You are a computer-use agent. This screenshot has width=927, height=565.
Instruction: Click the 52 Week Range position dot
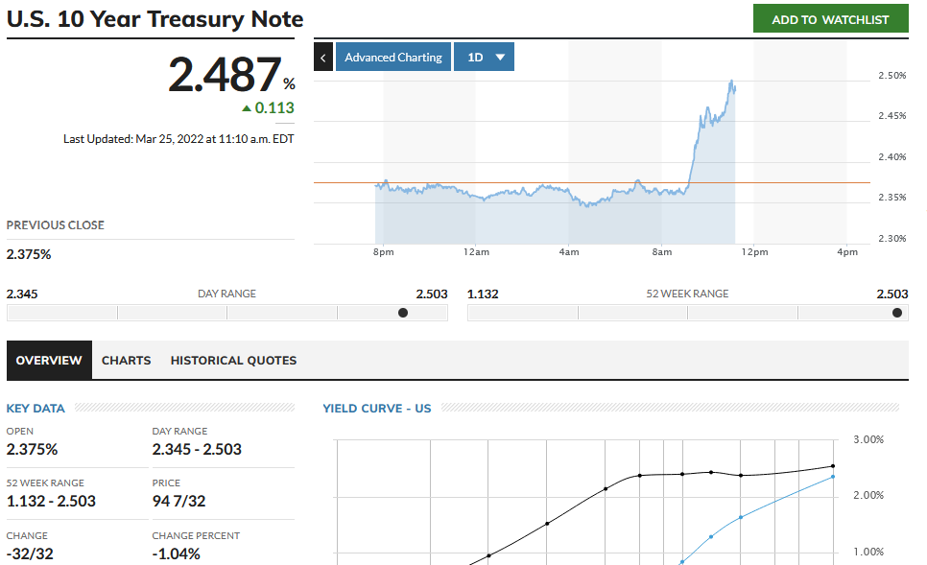click(897, 313)
